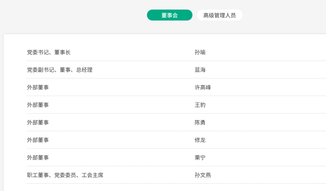Click the 党委副书记、董事、总经理 title
This screenshot has height=191, width=326.
coord(59,70)
